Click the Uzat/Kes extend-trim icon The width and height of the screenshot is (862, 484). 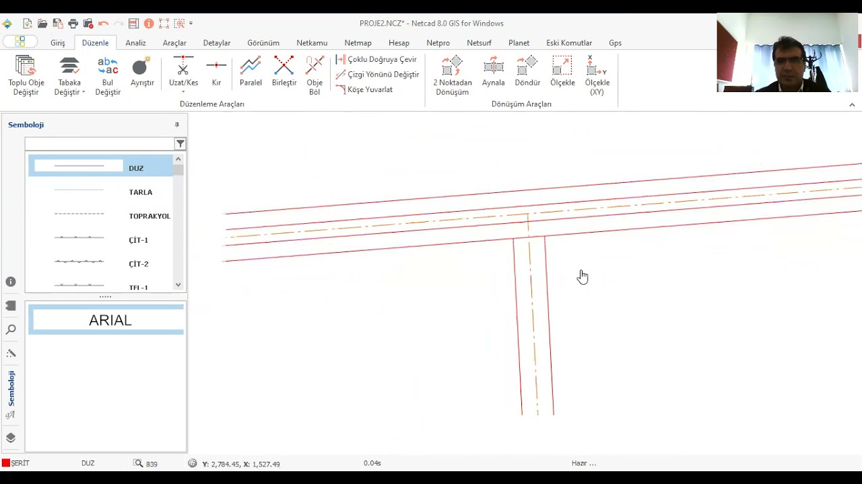pyautogui.click(x=183, y=66)
